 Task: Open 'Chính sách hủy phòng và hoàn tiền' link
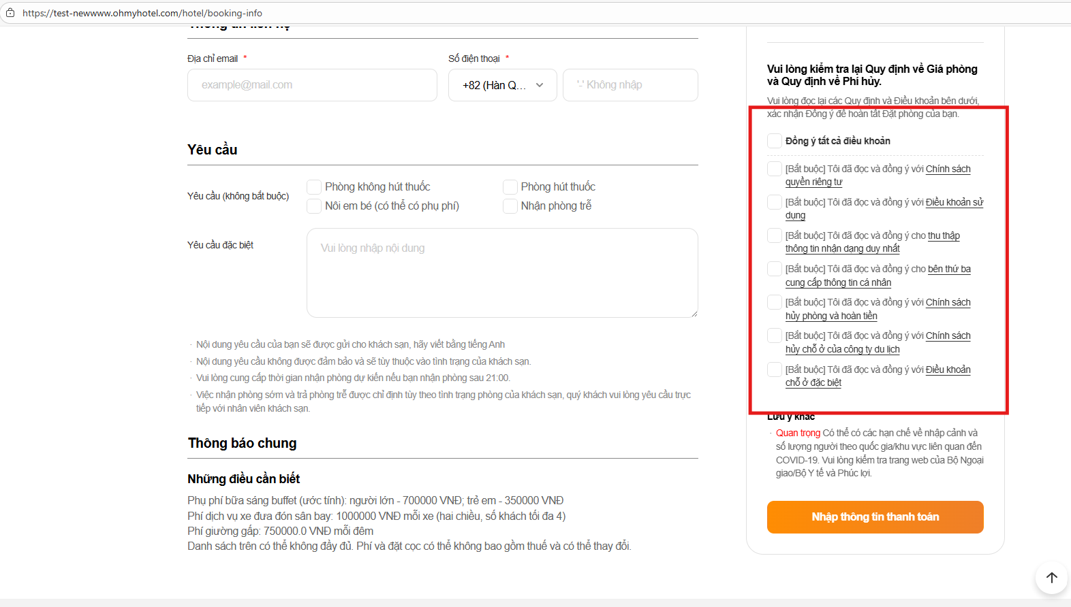coord(878,309)
